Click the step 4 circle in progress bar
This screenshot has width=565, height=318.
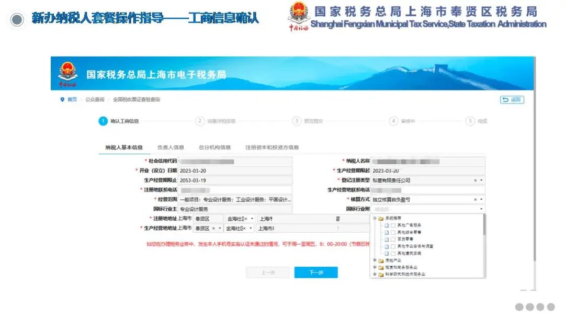(x=393, y=121)
